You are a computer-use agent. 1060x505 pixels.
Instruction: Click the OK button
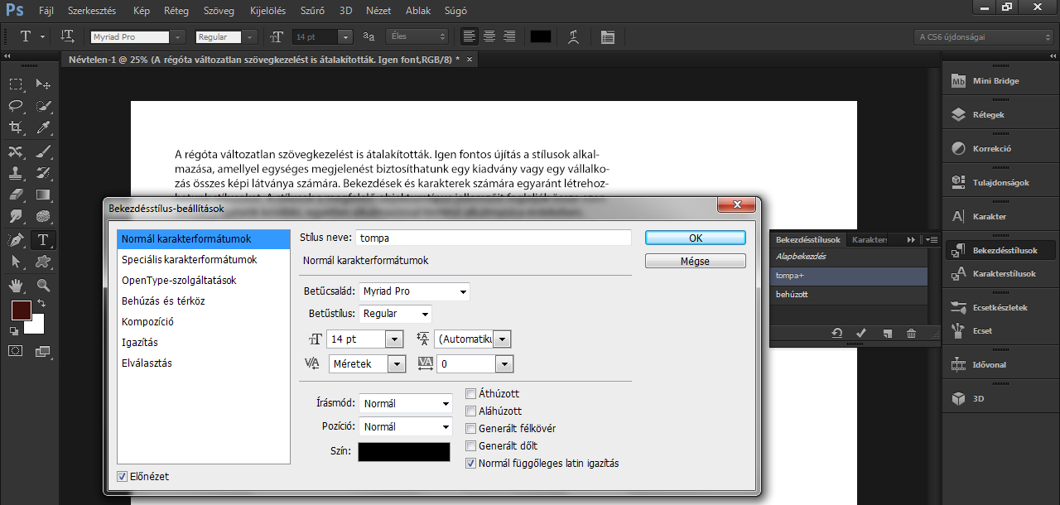point(696,238)
